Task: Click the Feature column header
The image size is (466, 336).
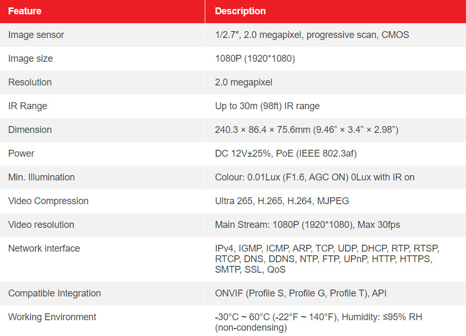Action: pyautogui.click(x=25, y=11)
